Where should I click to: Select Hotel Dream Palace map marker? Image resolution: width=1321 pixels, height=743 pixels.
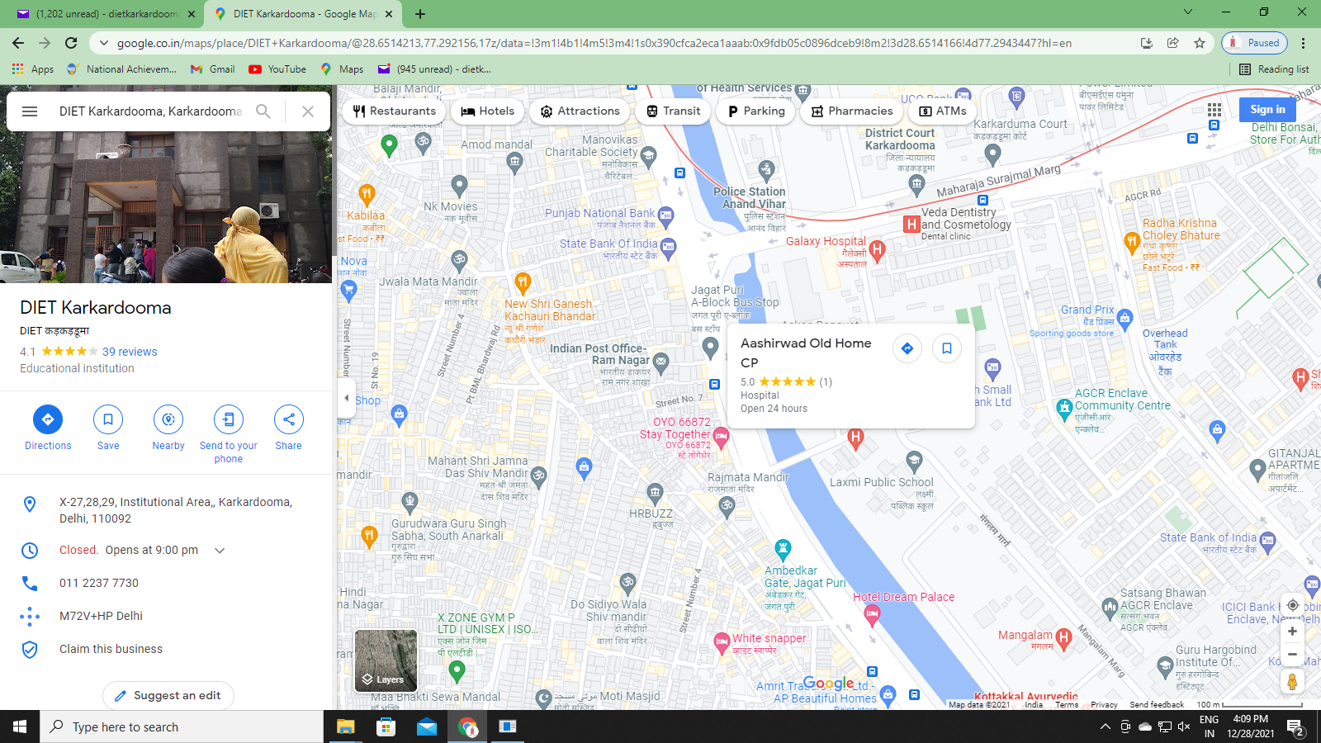872,613
